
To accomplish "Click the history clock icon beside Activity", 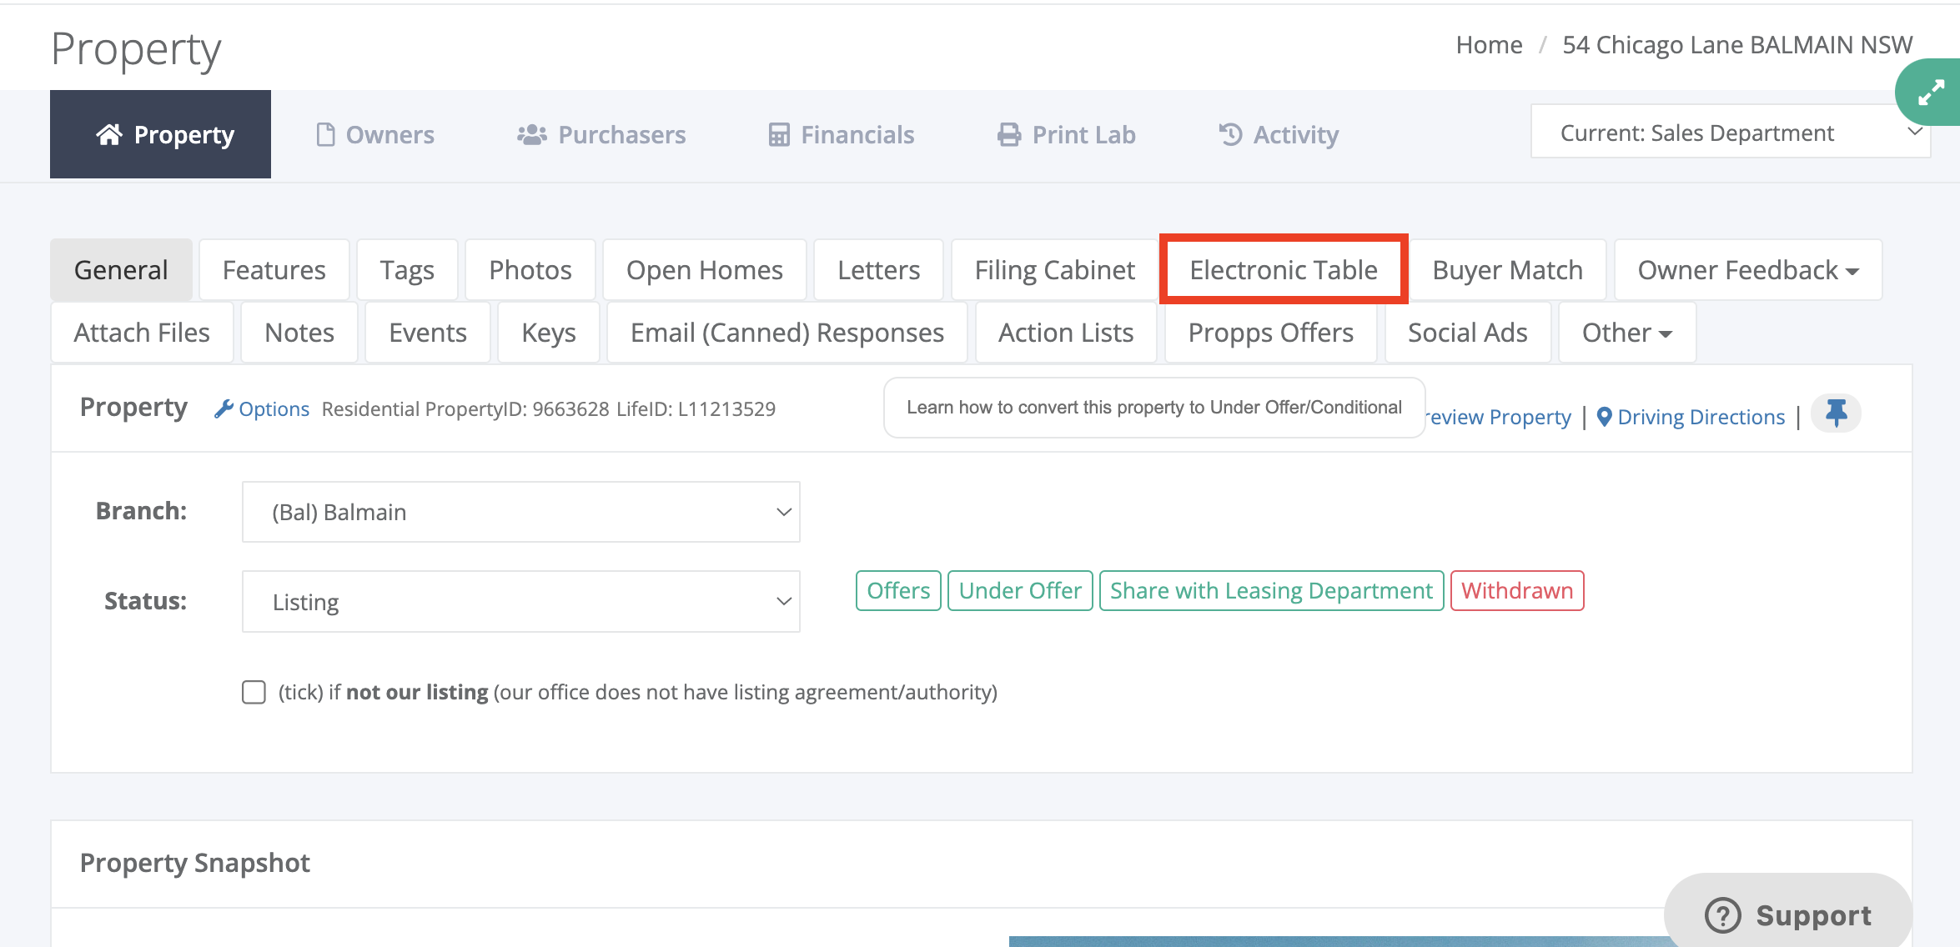I will [x=1230, y=134].
